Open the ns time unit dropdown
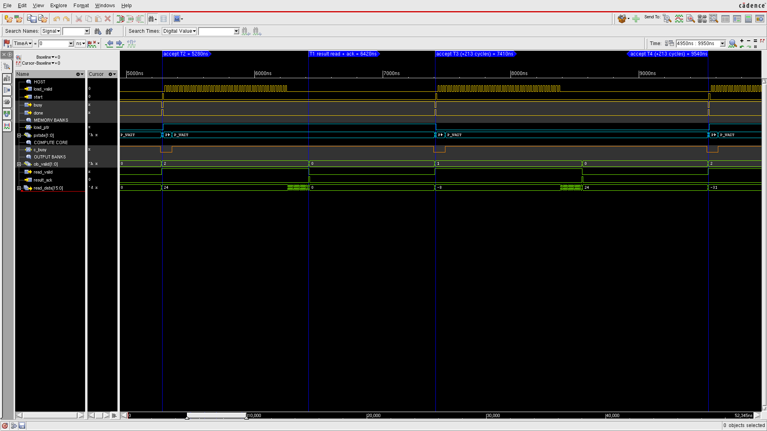Viewport: 767px width, 431px height. point(80,43)
